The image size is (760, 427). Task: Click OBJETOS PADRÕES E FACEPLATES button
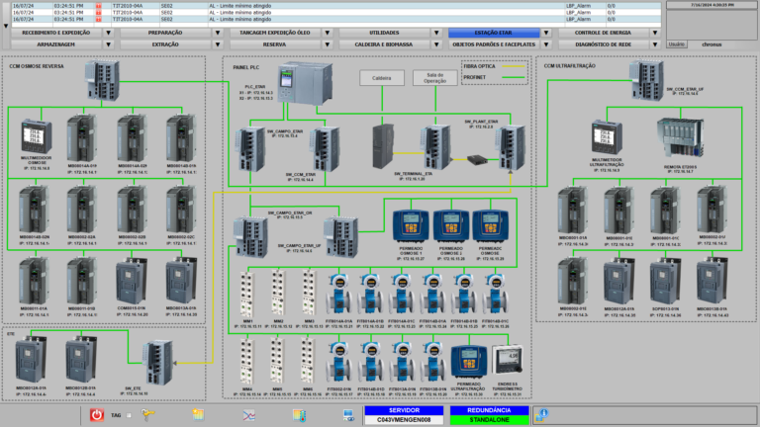[x=494, y=44]
